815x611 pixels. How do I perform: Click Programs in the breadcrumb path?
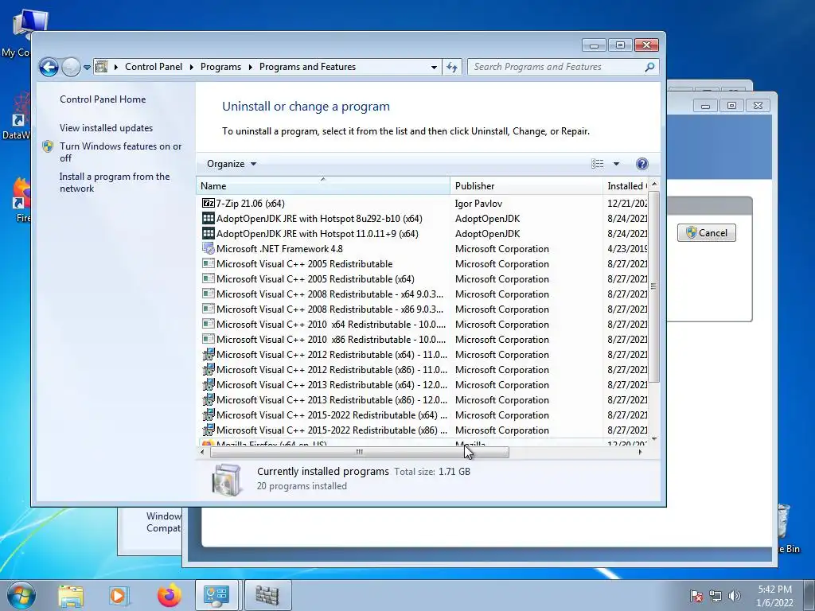point(220,67)
